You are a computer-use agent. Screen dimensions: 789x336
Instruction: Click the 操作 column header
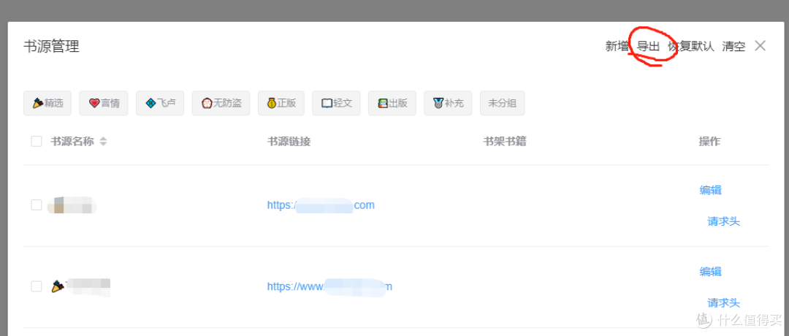[709, 142]
